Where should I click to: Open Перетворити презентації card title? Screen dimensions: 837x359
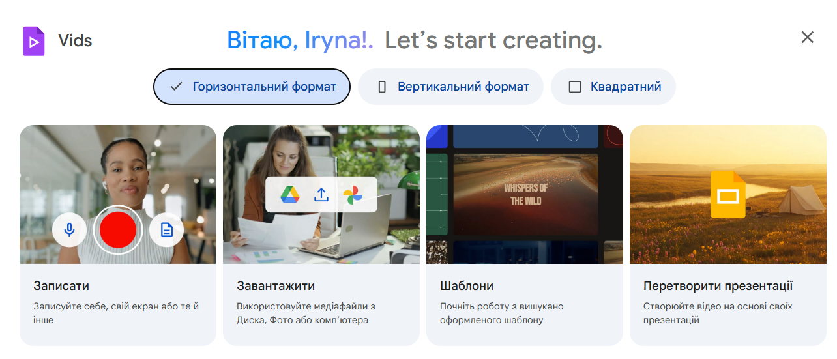point(718,286)
